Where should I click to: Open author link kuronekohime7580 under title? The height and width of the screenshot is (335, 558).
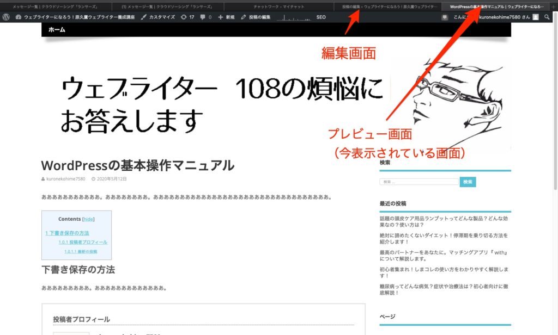pos(65,179)
